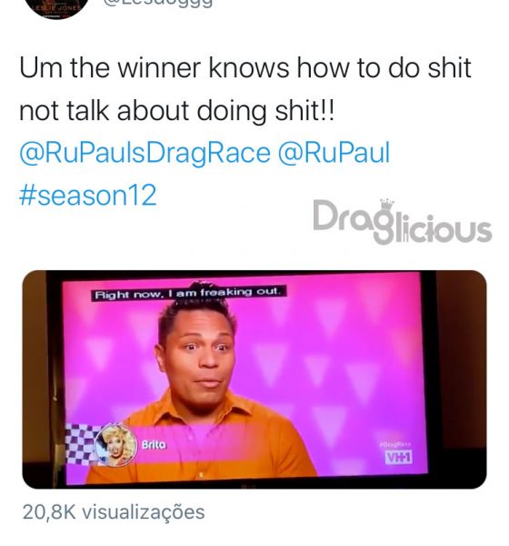Open the tweet author's profile avatar

(56, 7)
